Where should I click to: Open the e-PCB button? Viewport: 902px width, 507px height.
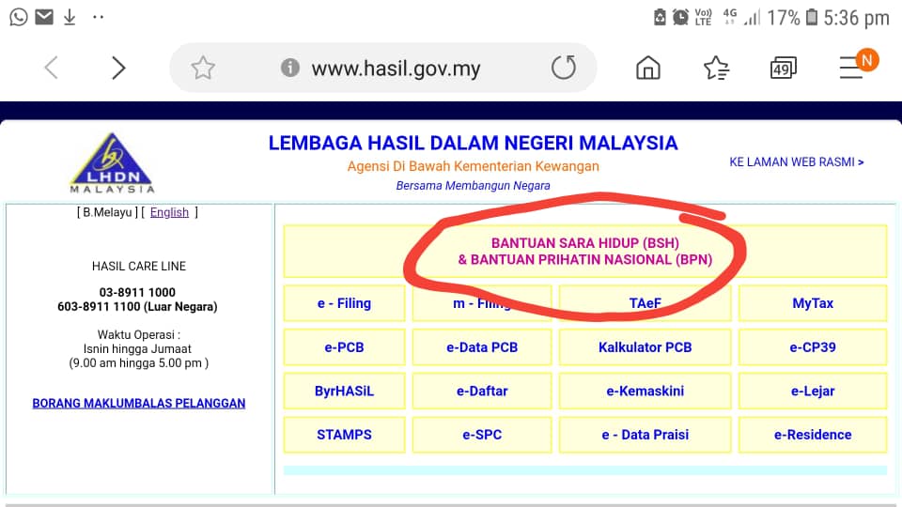(x=344, y=347)
